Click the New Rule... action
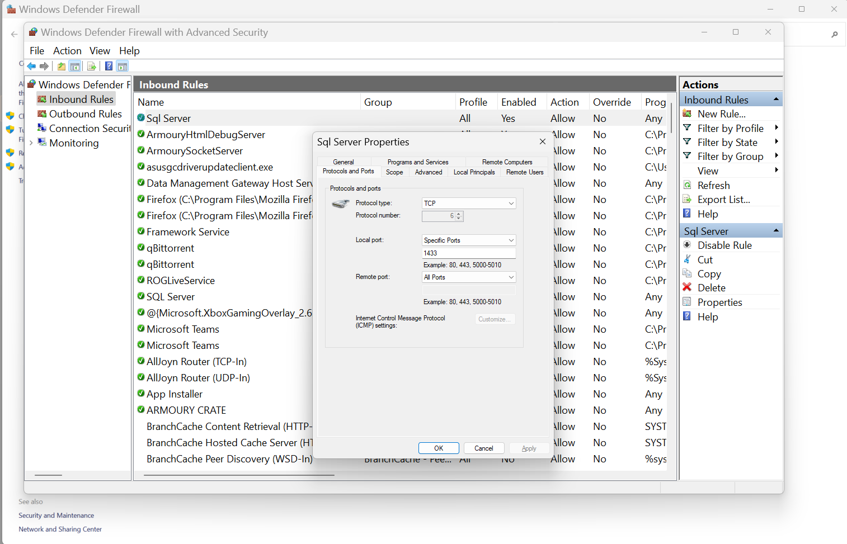This screenshot has height=544, width=847. pyautogui.click(x=722, y=113)
